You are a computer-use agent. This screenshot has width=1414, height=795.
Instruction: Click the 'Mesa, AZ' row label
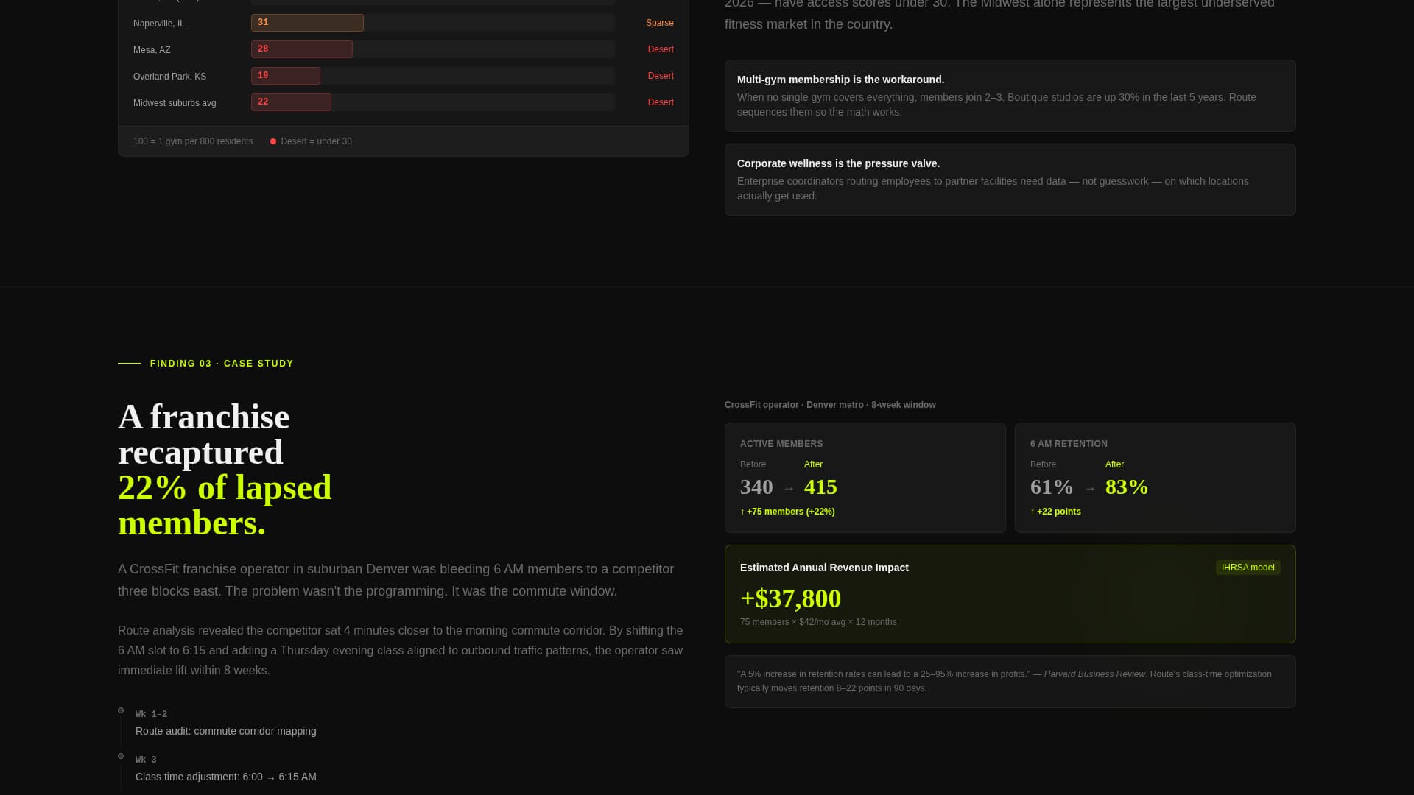[152, 50]
